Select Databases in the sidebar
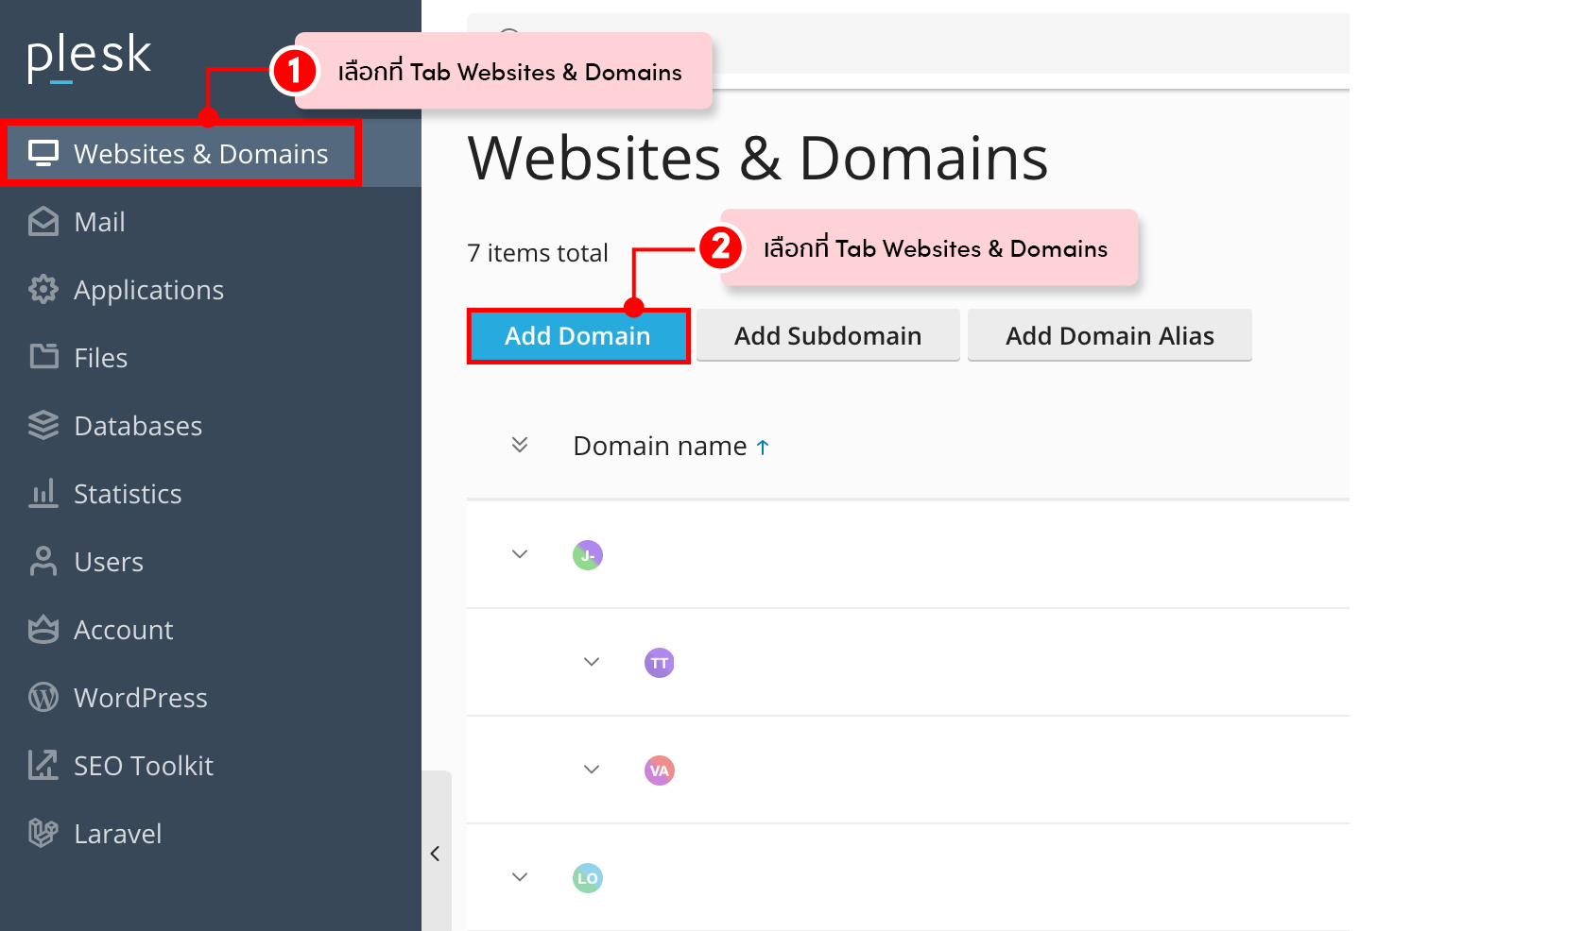Viewport: 1583px width, 931px height. point(211,425)
